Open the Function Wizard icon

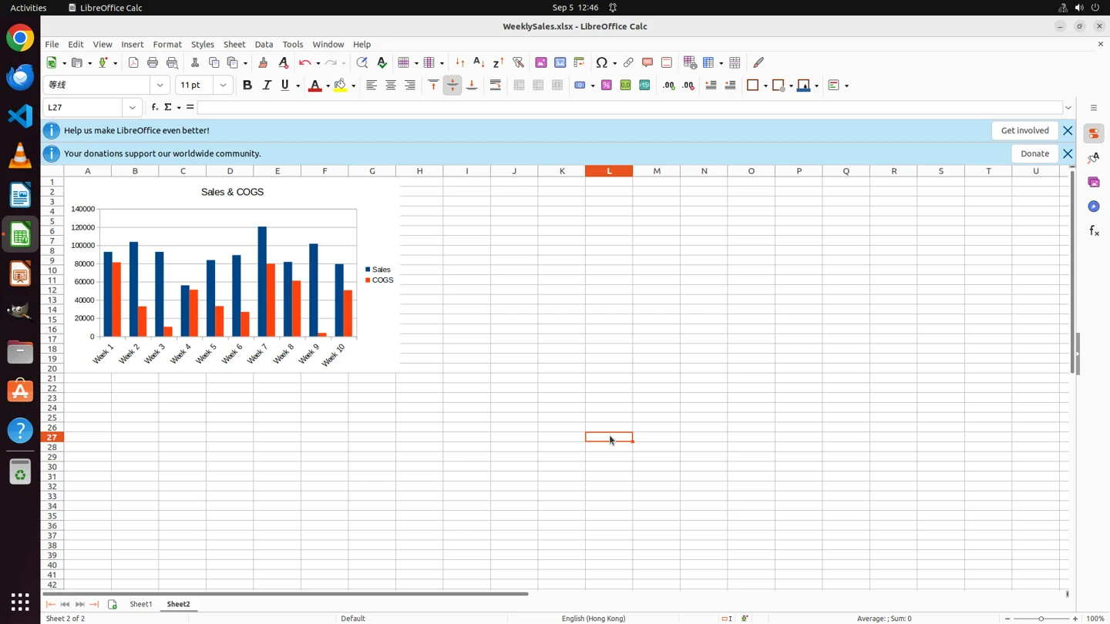155,107
